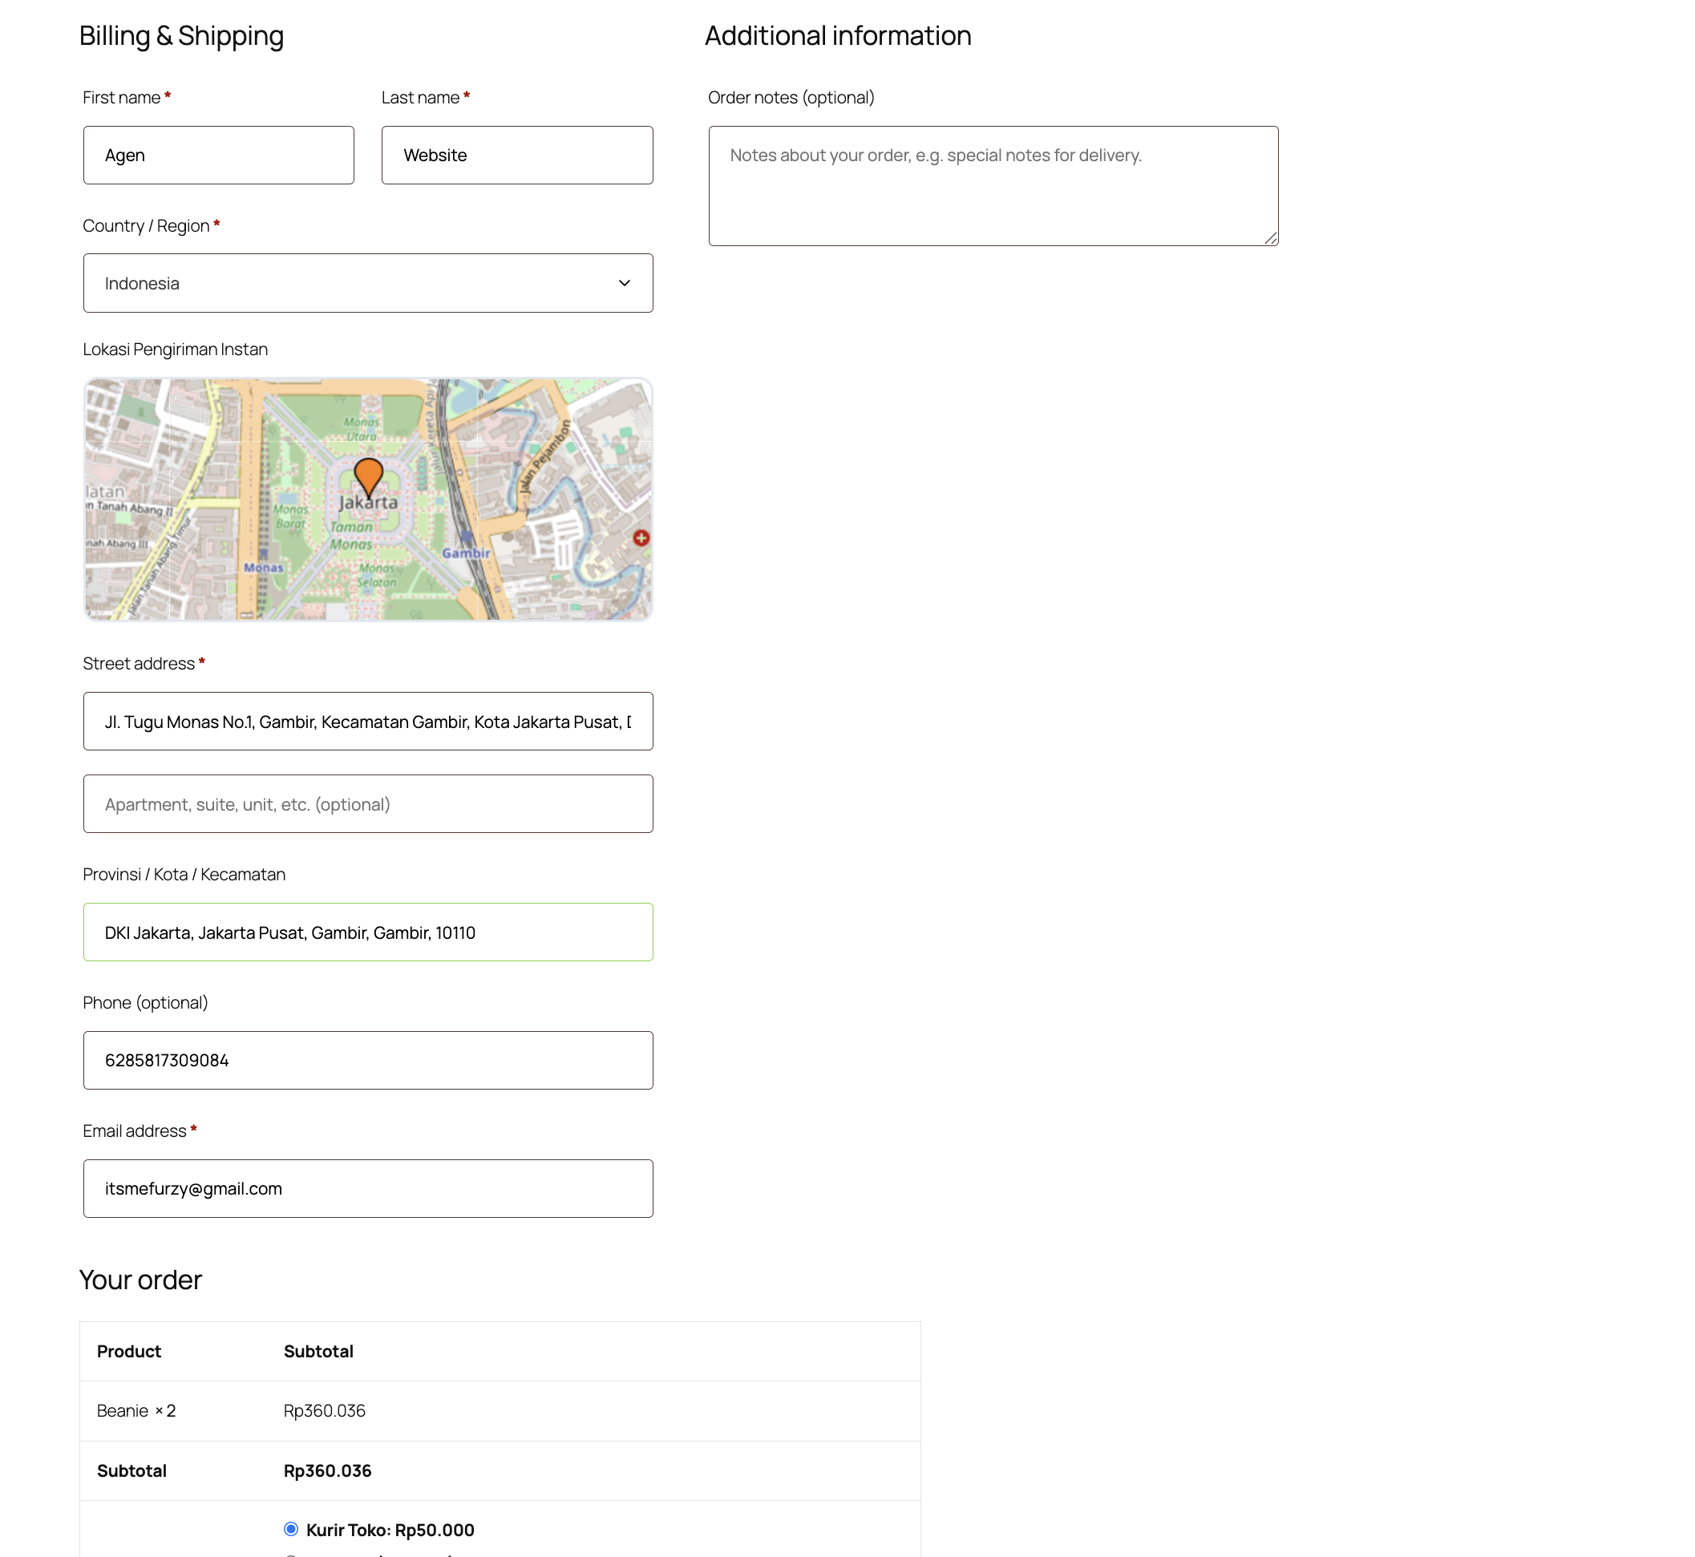Click the orange map pin marker
Screen dimensions: 1695x1557
coord(368,476)
